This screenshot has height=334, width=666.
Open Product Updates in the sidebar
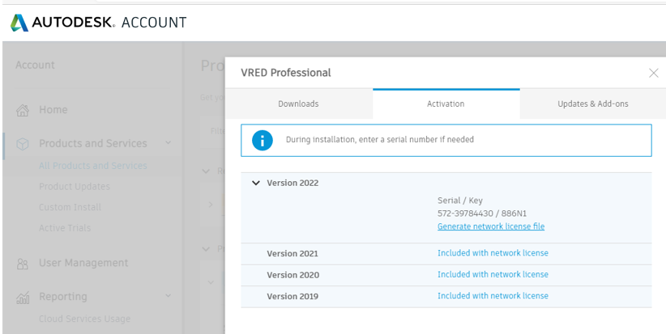point(75,187)
